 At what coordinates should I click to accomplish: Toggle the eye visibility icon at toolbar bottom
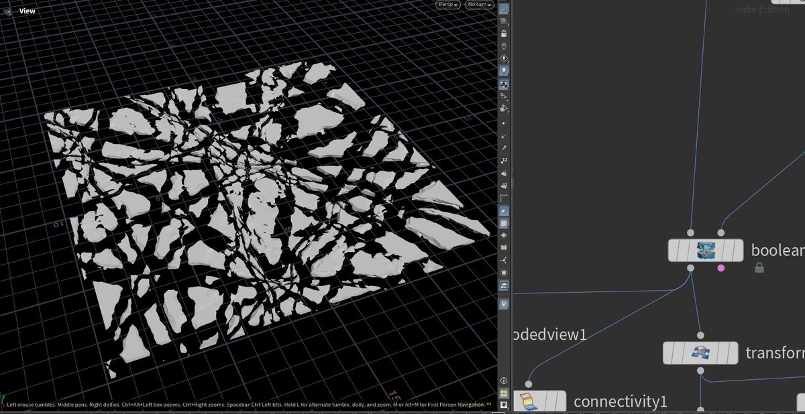pos(504,405)
